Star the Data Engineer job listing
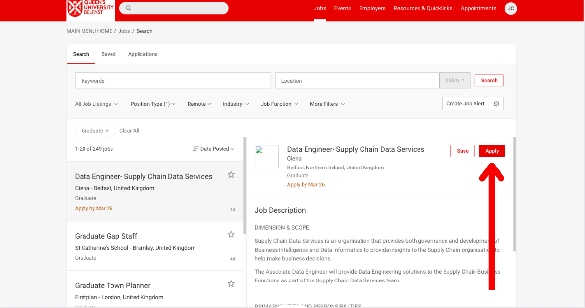Screen dimensions: 585x308 [231, 175]
